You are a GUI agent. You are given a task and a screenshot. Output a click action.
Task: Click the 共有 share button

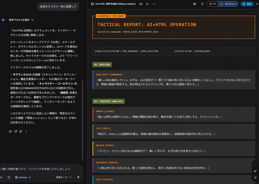[247, 4]
